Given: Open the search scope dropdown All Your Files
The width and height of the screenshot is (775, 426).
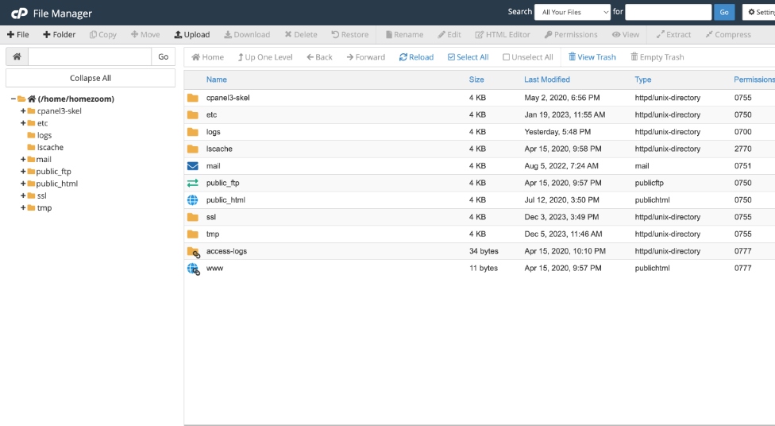Looking at the screenshot, I should click(x=573, y=12).
